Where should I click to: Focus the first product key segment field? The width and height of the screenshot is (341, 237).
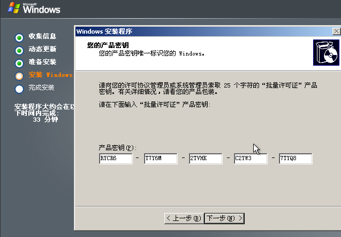[115, 159]
